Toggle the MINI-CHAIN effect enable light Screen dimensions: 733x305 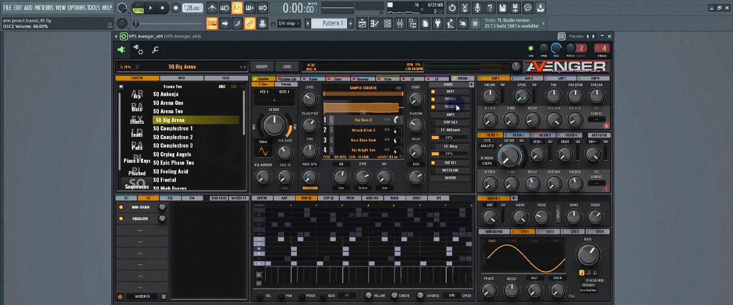(120, 207)
